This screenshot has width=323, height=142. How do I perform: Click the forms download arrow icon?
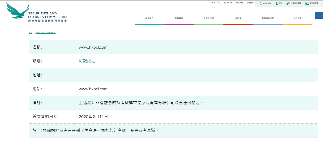point(277,3)
